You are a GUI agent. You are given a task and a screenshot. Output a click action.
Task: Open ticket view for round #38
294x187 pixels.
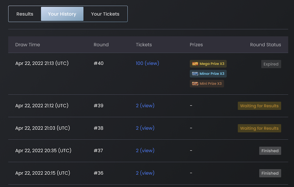coord(145,128)
